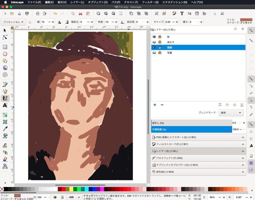
Task: Unlock the 枠 layer
Action: click(160, 37)
